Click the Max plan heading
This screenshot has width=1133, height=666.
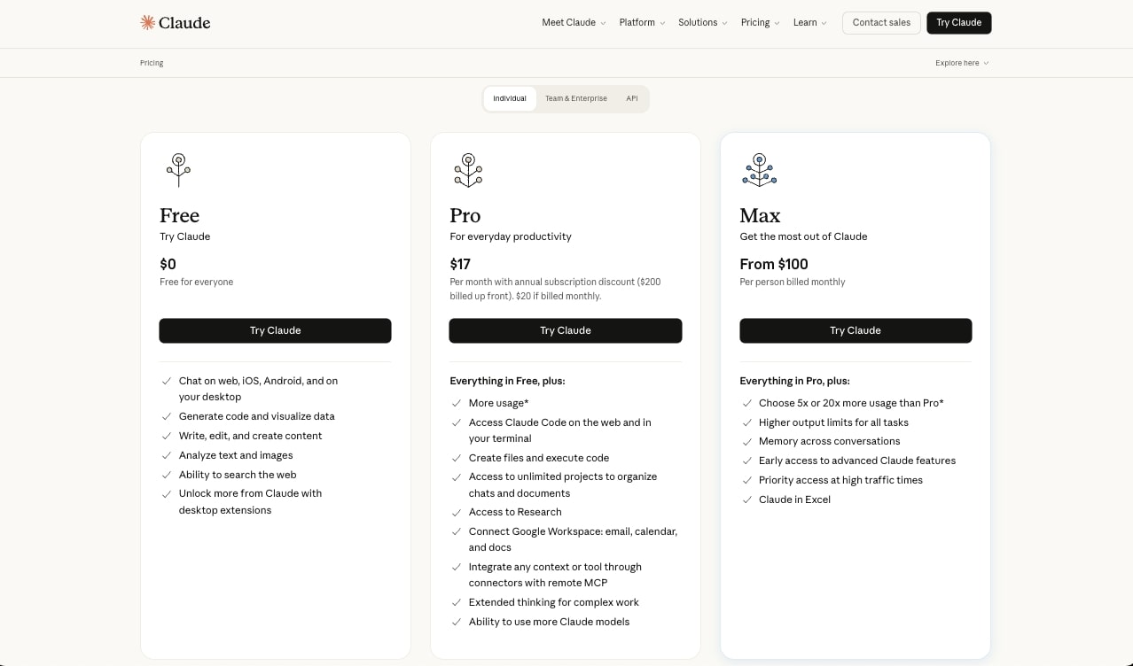[x=760, y=215]
